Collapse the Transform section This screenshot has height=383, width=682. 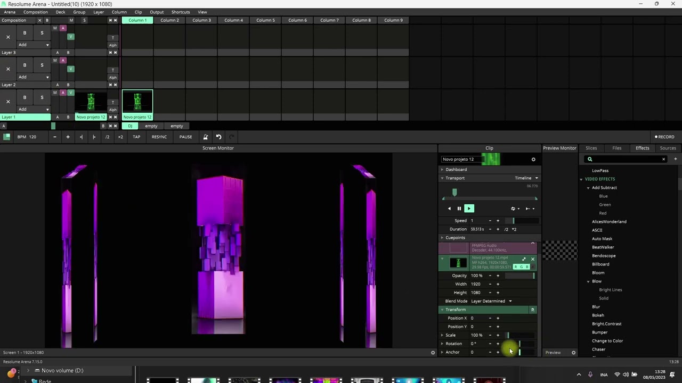tap(442, 310)
